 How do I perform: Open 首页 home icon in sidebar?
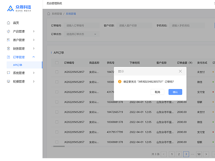pyautogui.click(x=8, y=23)
